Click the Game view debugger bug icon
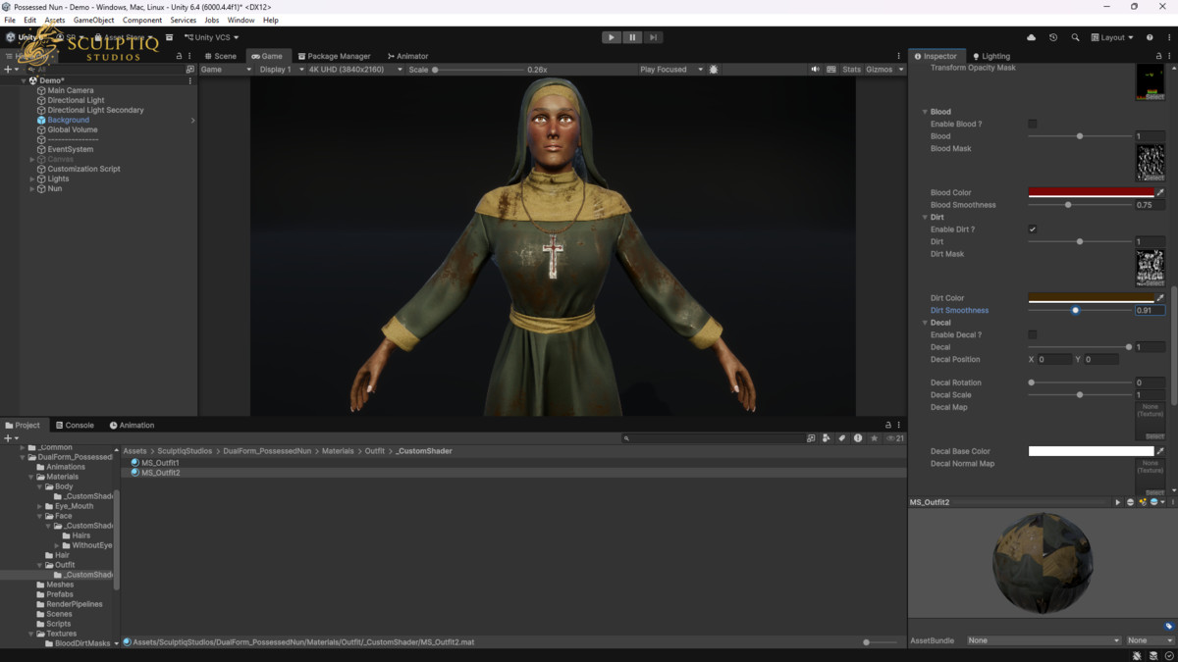Viewport: 1178px width, 662px height. coord(714,70)
